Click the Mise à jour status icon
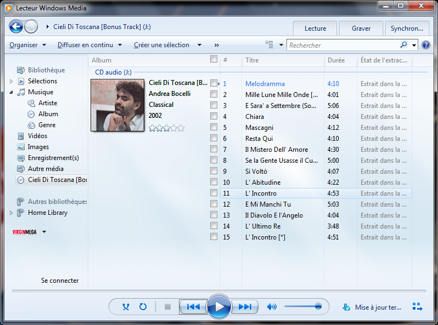This screenshot has height=325, width=438. [346, 307]
